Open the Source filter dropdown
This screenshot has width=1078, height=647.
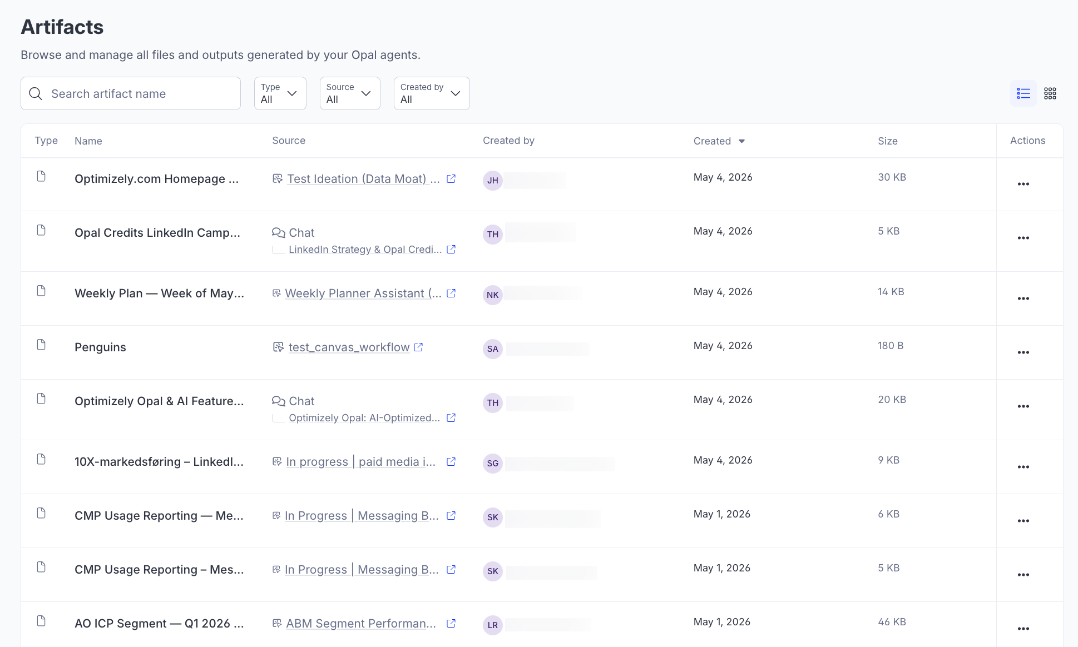tap(350, 93)
